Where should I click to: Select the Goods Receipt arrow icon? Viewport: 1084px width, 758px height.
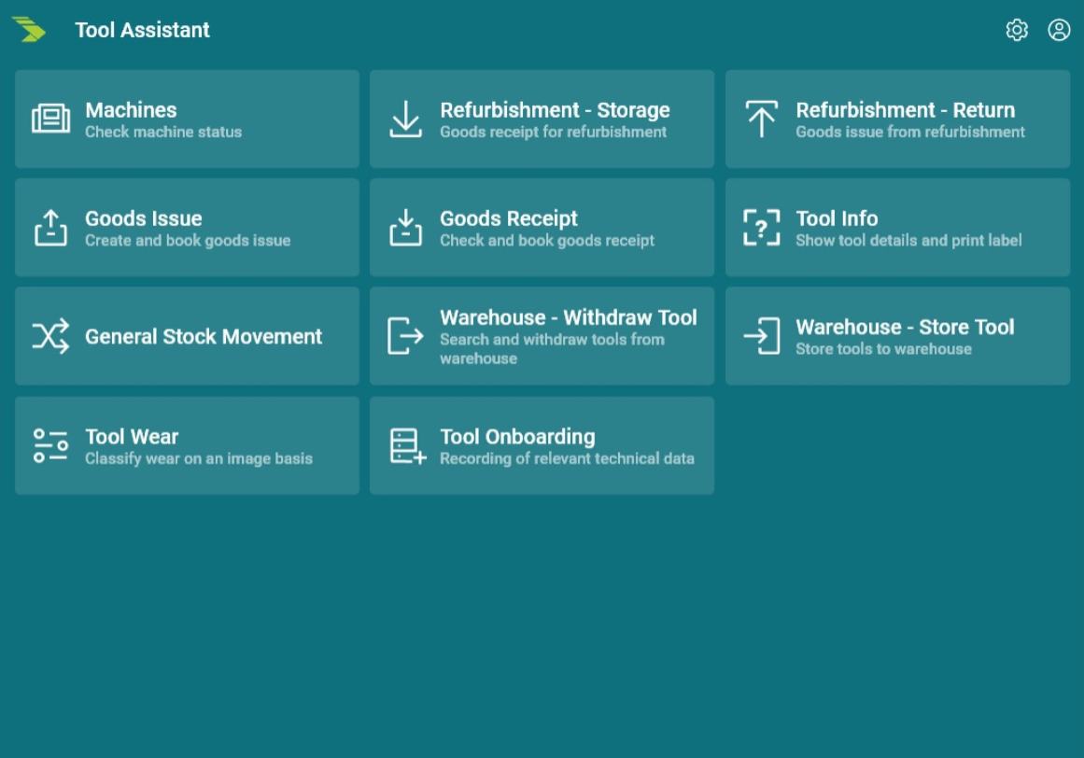(x=407, y=227)
